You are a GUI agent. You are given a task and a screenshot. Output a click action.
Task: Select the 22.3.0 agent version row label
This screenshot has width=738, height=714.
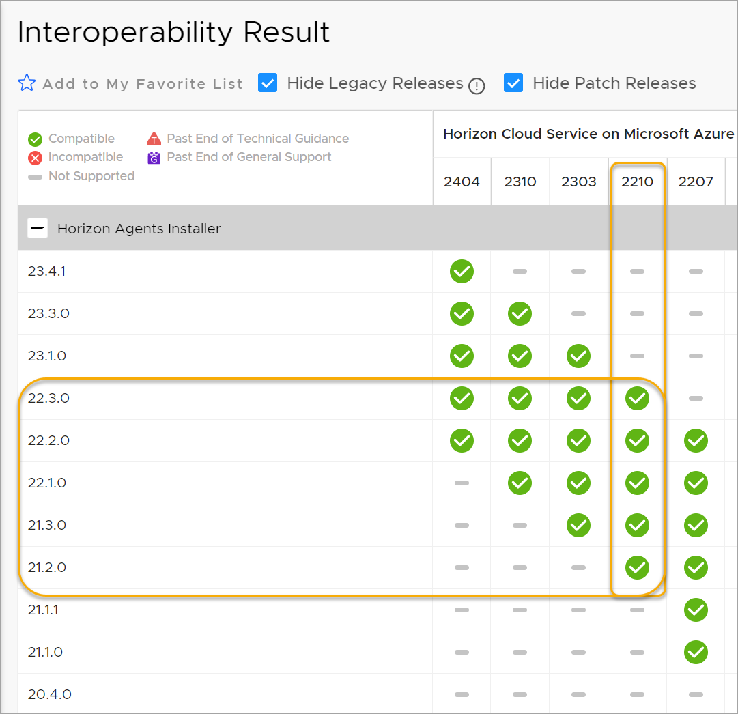48,398
